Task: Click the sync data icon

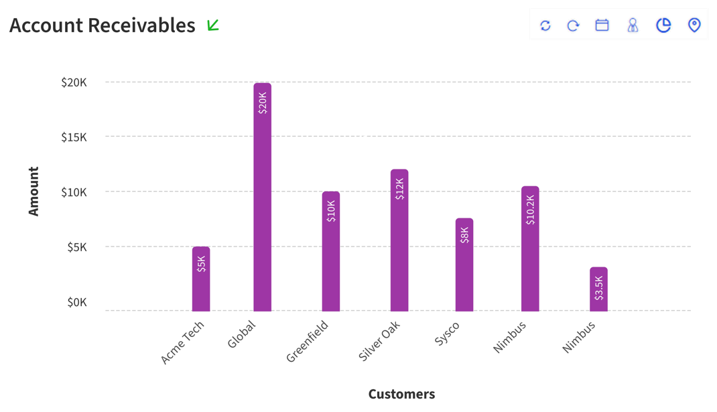Action: [544, 25]
